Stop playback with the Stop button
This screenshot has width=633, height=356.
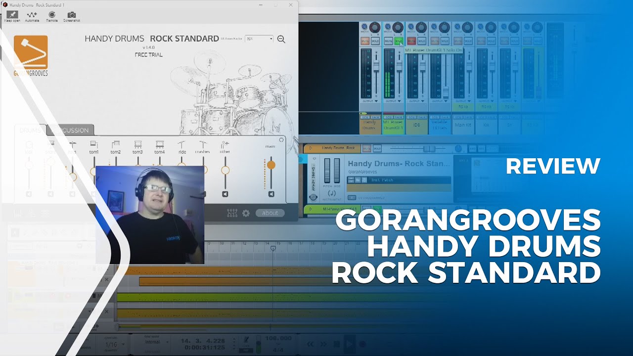(x=336, y=344)
